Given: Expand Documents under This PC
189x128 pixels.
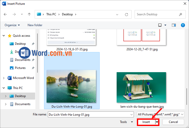Looking at the screenshot, I should coord(6,104).
